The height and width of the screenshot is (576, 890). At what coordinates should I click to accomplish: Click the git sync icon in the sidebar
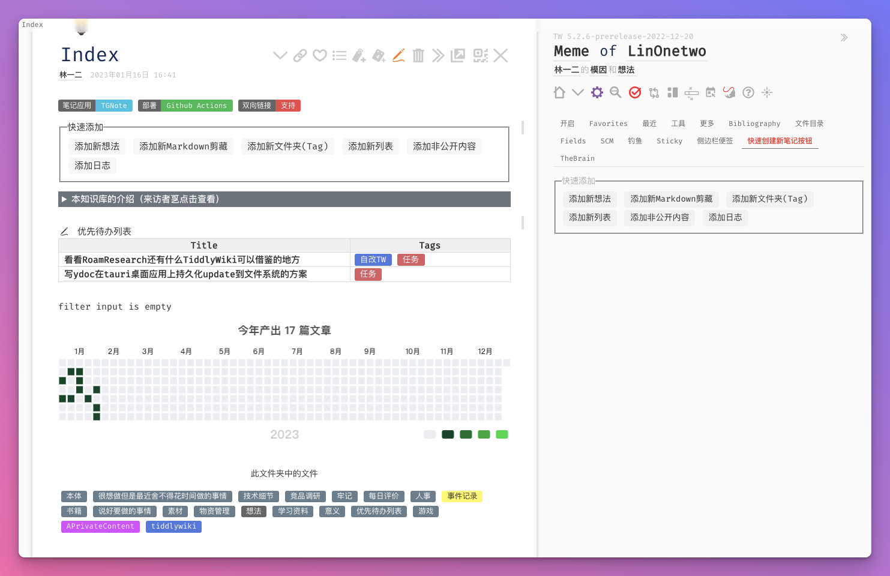click(654, 92)
